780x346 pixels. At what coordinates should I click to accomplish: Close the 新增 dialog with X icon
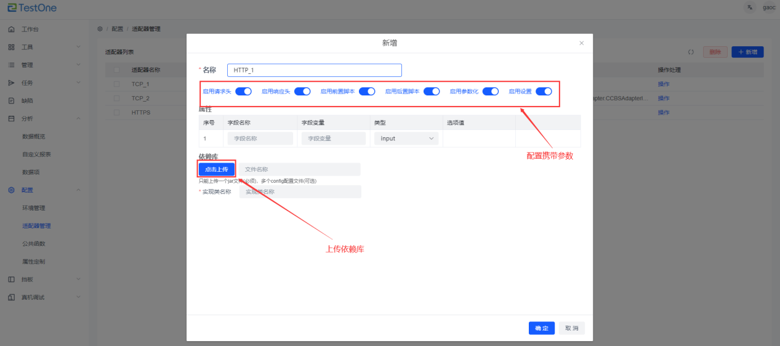point(582,43)
